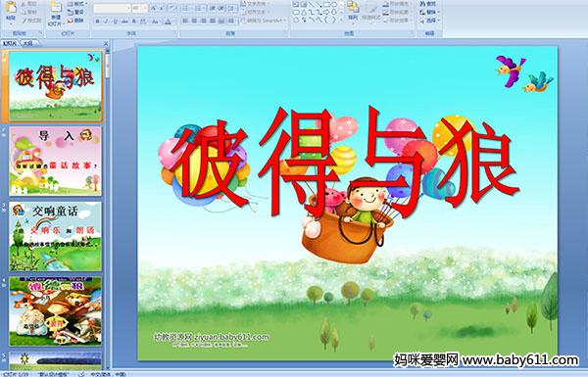Switch to the Slides pane tab

click(10, 43)
